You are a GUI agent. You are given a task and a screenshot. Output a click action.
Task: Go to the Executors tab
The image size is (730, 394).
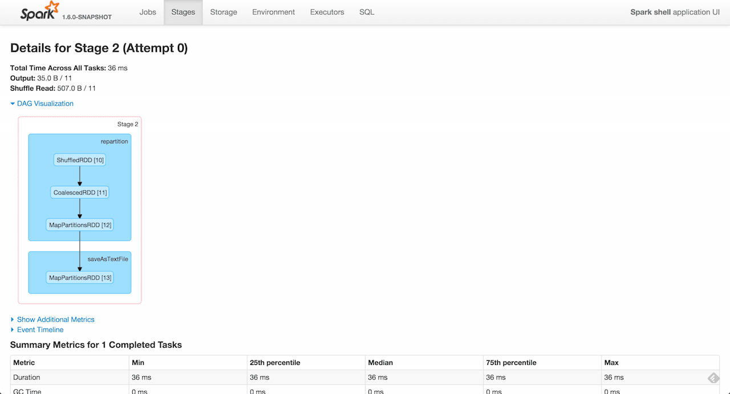click(x=327, y=12)
